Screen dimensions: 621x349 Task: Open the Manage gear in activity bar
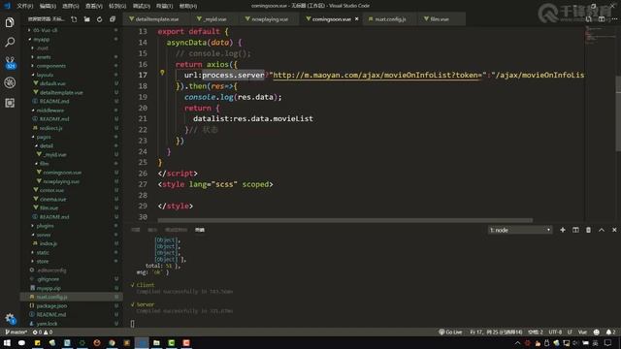(x=10, y=318)
